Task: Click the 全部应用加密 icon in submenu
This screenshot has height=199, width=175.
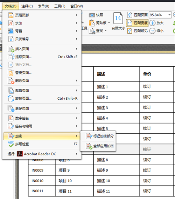Action: tap(89, 146)
